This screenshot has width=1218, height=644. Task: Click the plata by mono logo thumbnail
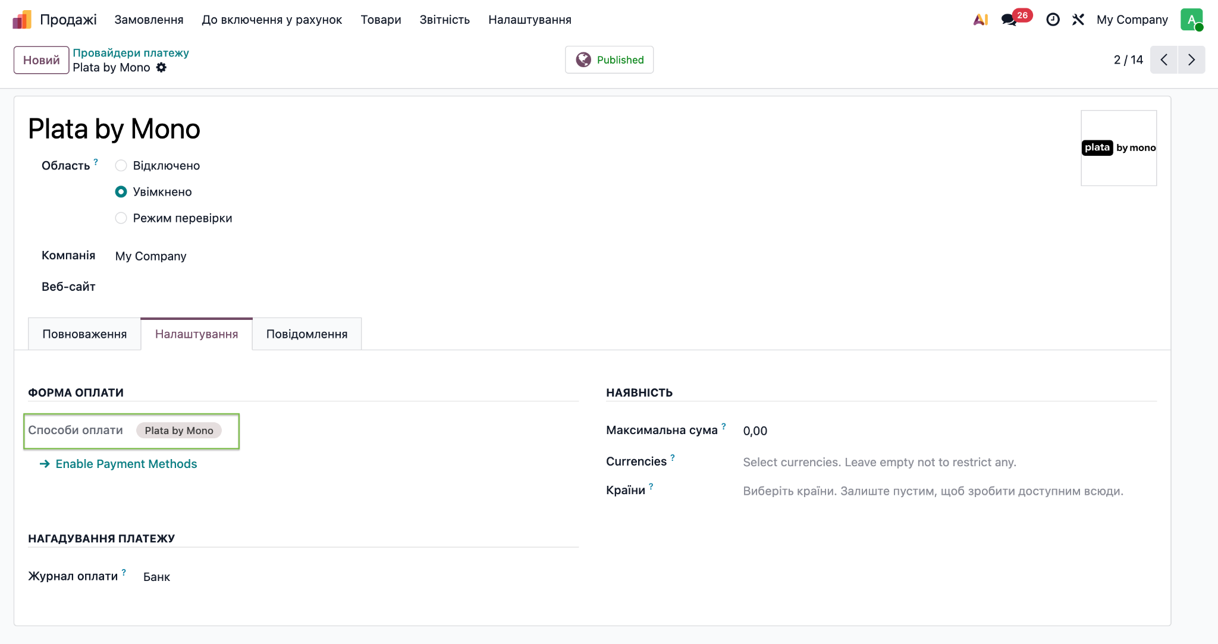pos(1119,148)
